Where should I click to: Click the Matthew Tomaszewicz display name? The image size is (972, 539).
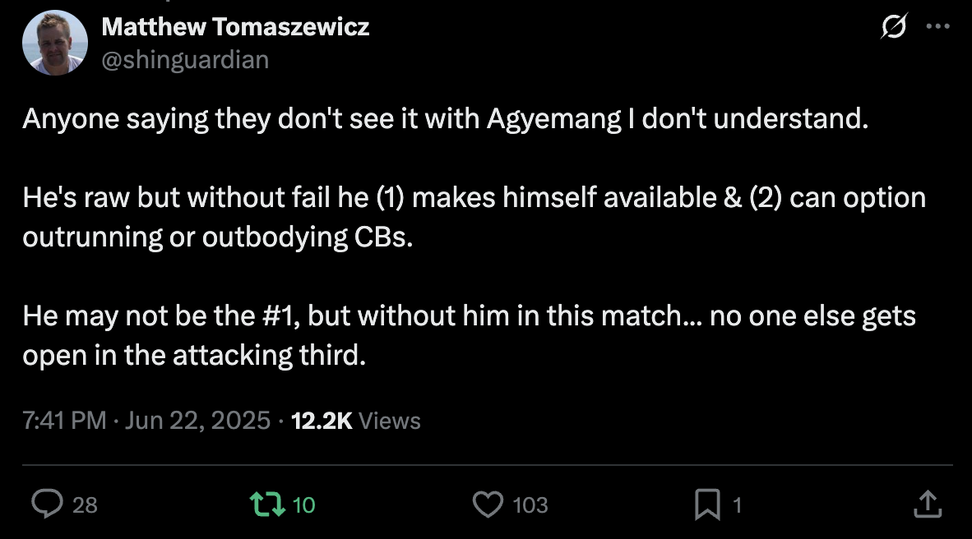point(235,27)
